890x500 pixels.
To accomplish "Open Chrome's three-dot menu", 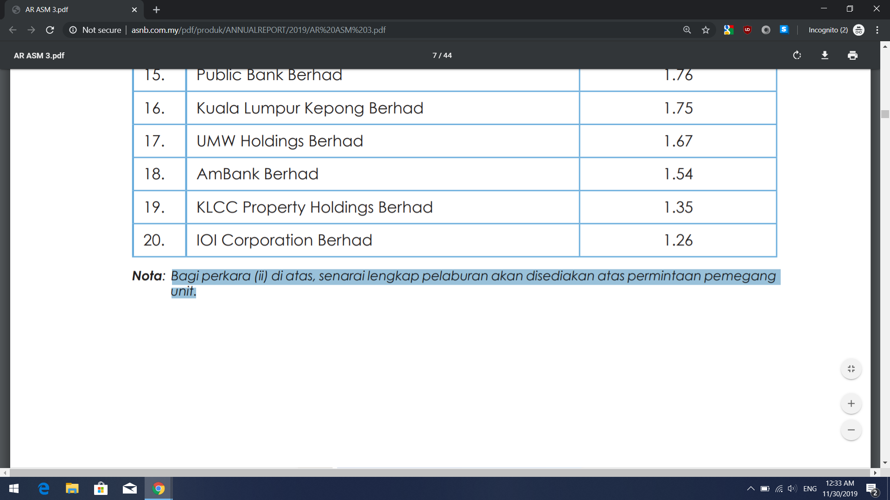I will point(877,30).
